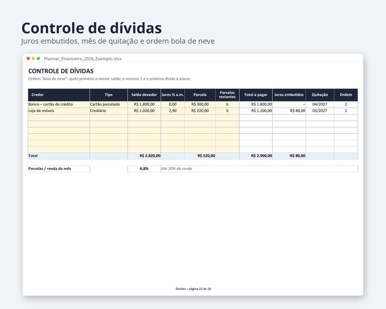Select the R$ 2.820,00 total cell

[x=144, y=156]
